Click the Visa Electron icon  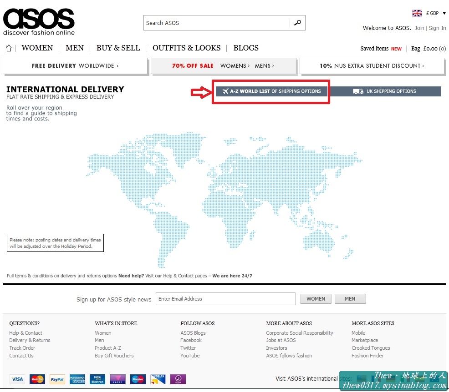click(x=97, y=379)
